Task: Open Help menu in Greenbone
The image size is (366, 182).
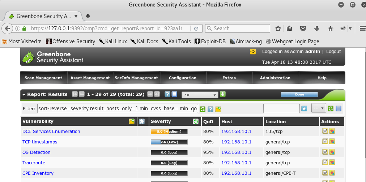Action: pos(322,78)
